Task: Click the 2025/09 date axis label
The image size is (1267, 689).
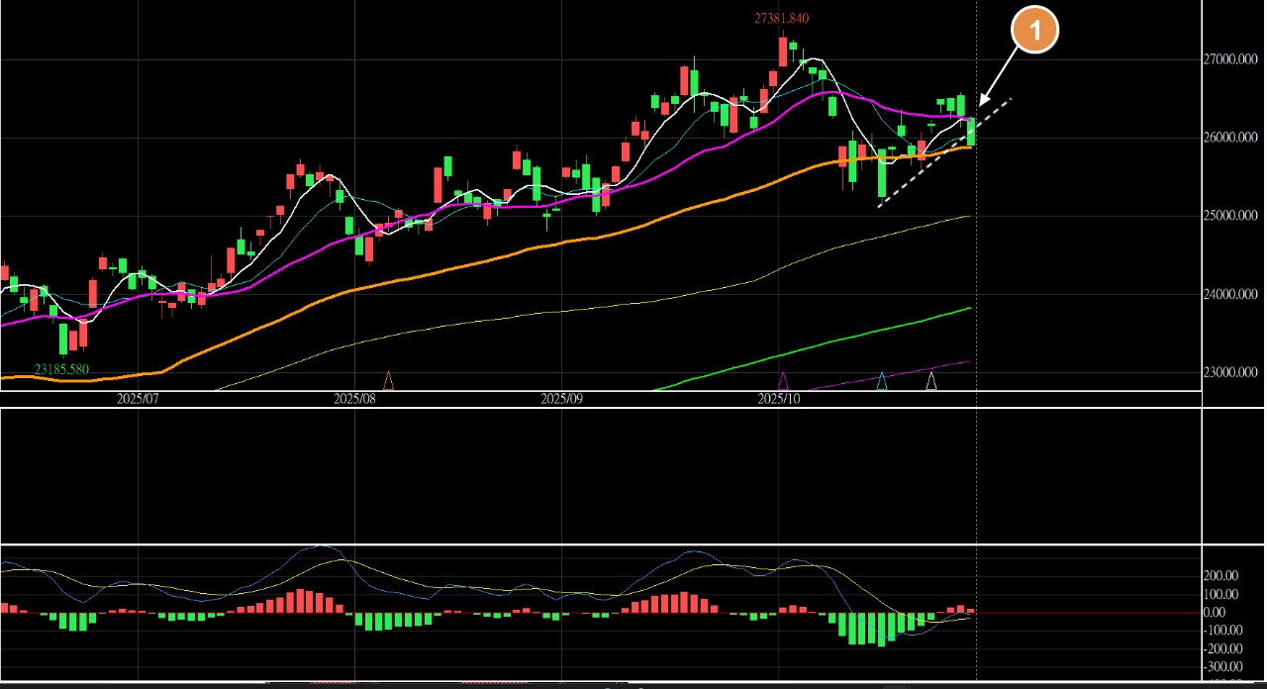Action: [561, 399]
